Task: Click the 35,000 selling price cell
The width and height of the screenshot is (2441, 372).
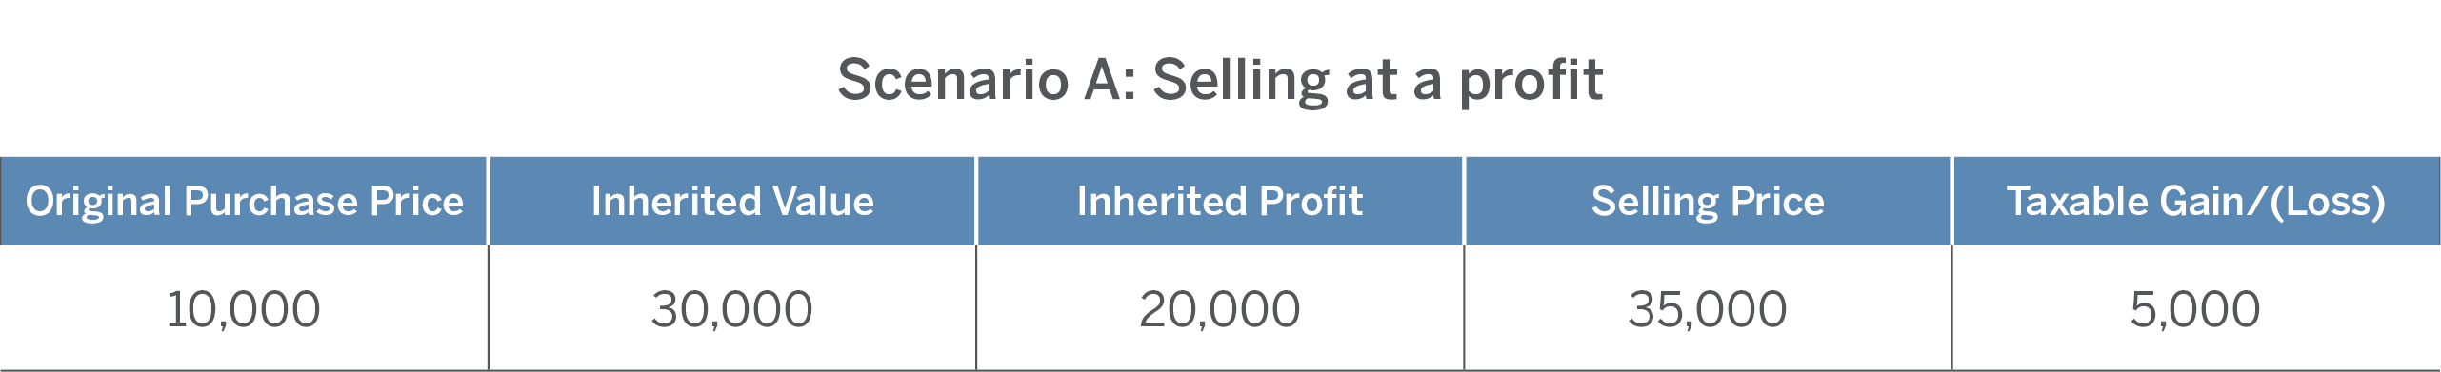Action: [x=1708, y=309]
